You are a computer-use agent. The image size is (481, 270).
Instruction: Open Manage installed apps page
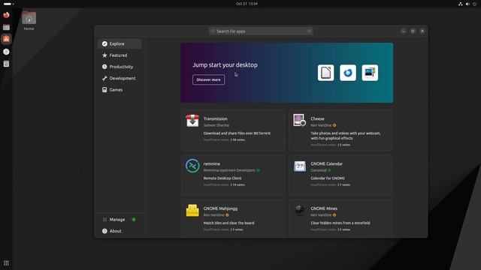119,220
